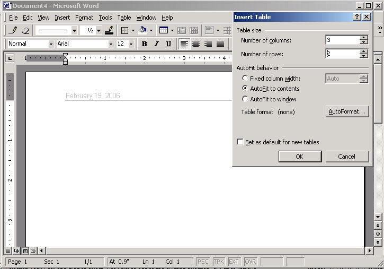The height and width of the screenshot is (269, 384).
Task: Select the Draw Table pencil tool
Action: (13, 31)
